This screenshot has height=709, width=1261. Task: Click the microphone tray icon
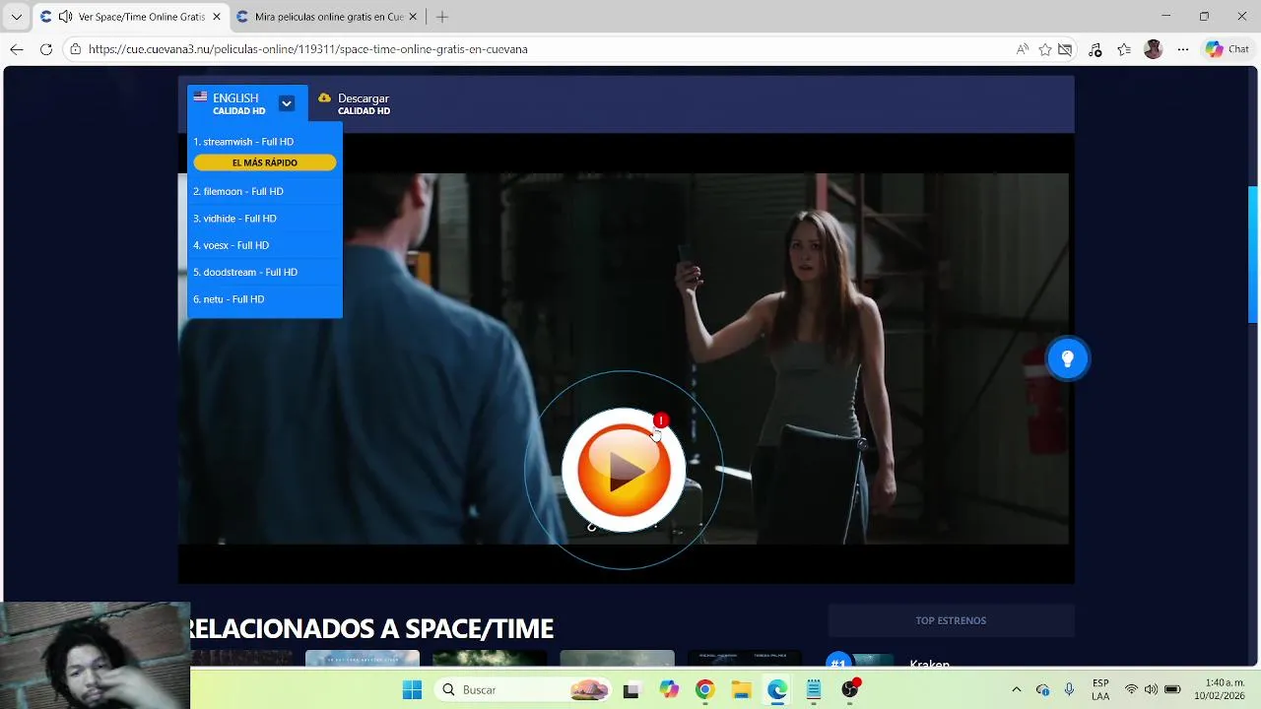click(1069, 689)
